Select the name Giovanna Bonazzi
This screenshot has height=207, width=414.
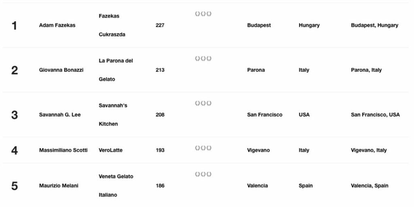(x=61, y=70)
